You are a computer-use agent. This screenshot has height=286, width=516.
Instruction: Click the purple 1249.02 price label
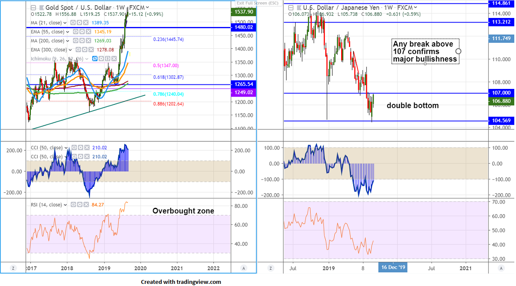click(x=243, y=92)
